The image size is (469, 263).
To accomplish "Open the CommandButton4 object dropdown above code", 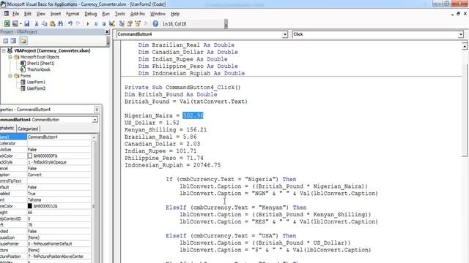I will coord(285,34).
